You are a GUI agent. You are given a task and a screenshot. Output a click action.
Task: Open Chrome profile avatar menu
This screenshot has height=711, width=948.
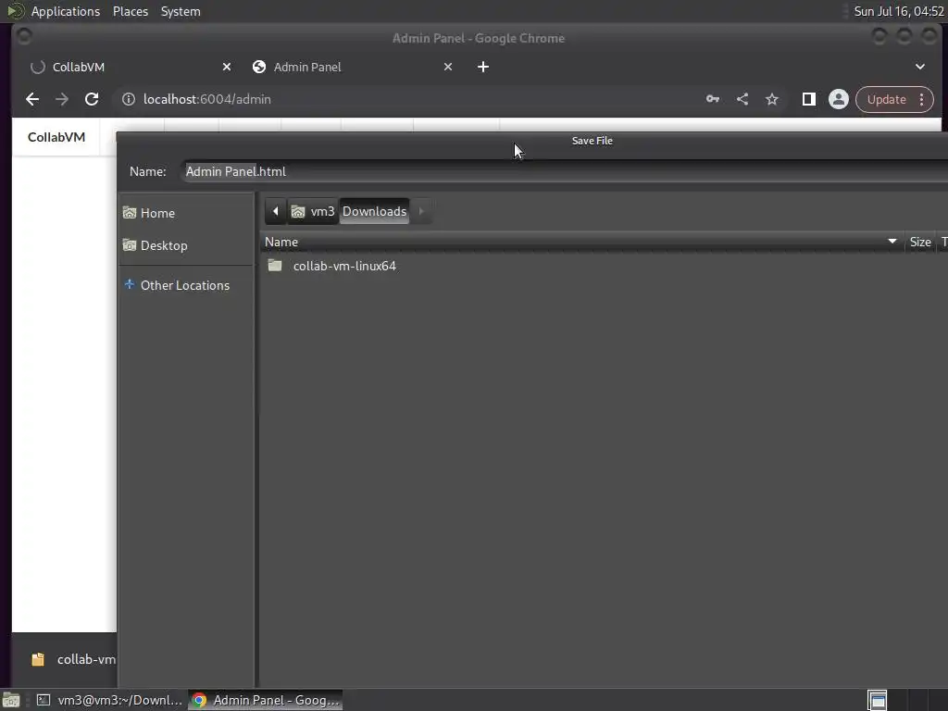[839, 99]
